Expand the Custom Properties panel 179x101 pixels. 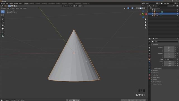click(157, 84)
